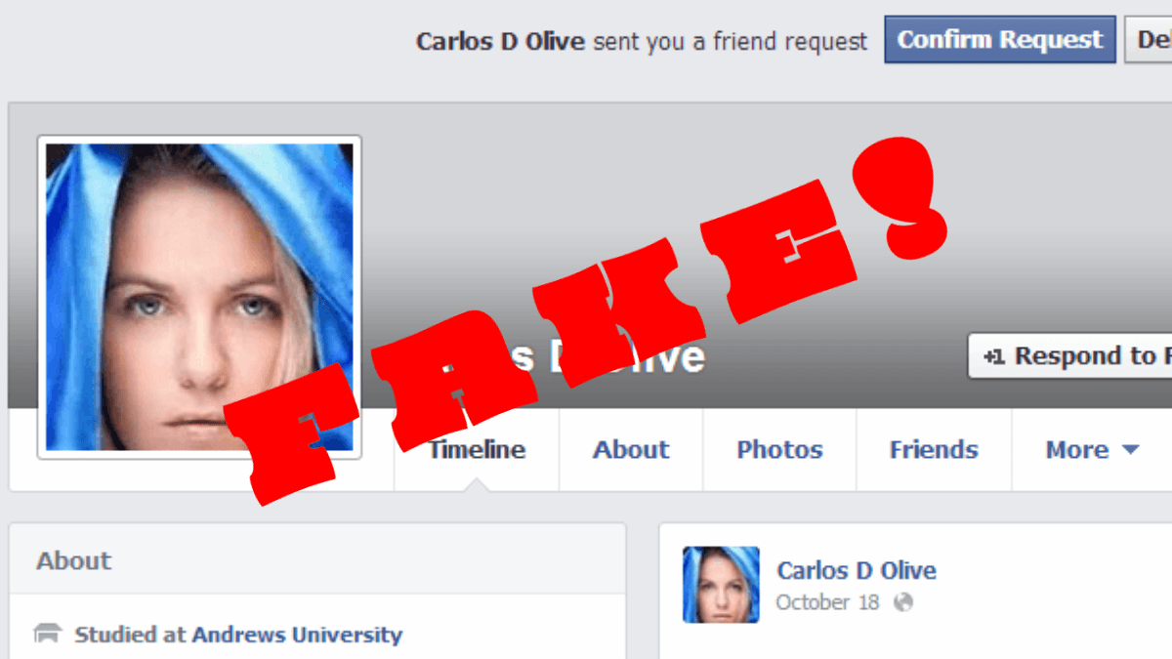Screen dimensions: 1172x659
Task: Expand the More dropdown menu
Action: [1092, 450]
